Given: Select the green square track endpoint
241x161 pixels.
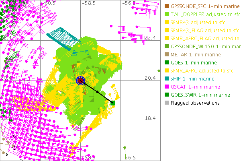Looking at the screenshot, I should 113,103.
